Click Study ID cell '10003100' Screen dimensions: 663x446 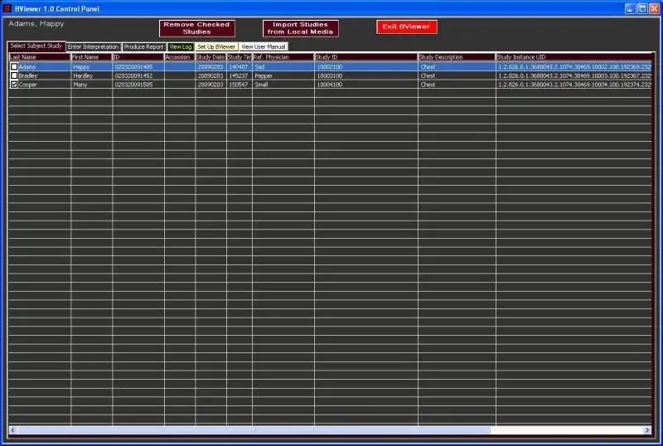coord(329,75)
